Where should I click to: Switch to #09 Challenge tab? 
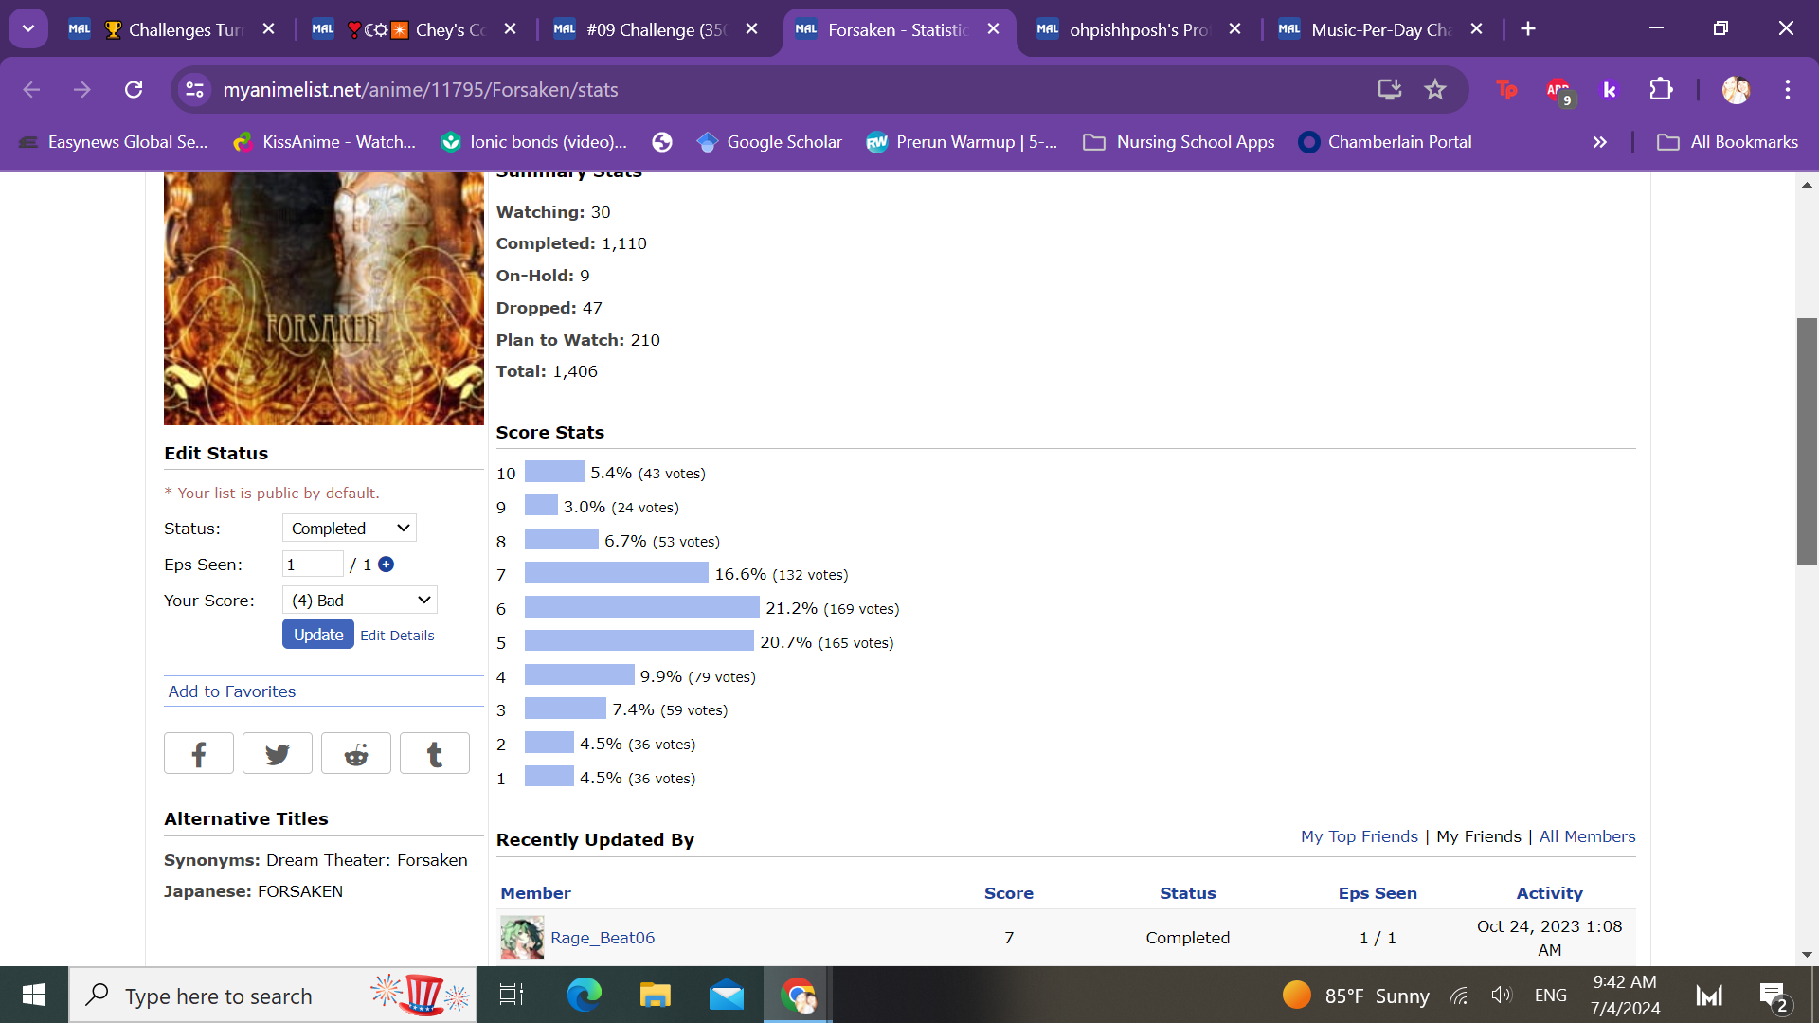tap(657, 29)
